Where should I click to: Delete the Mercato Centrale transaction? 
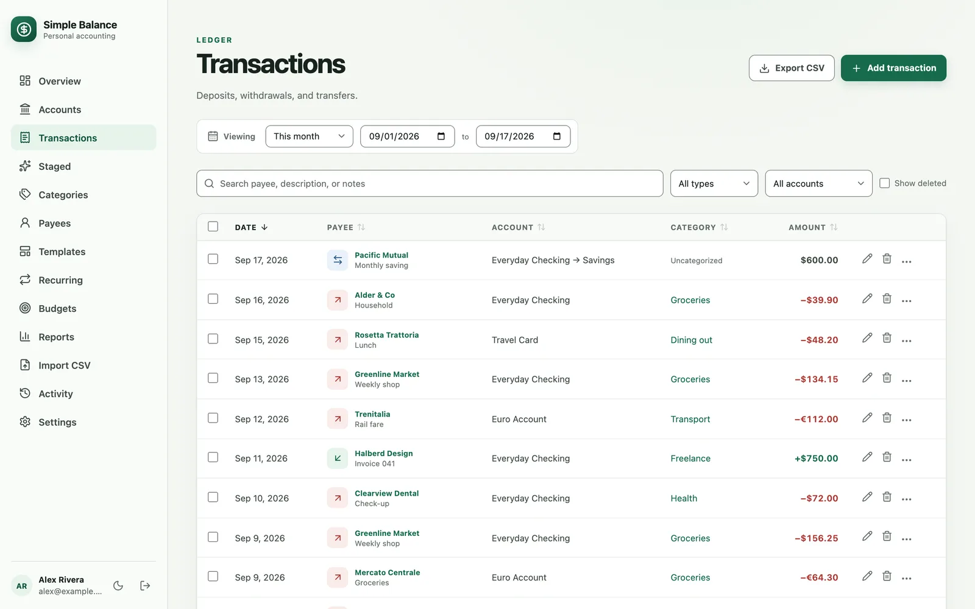pos(887,576)
